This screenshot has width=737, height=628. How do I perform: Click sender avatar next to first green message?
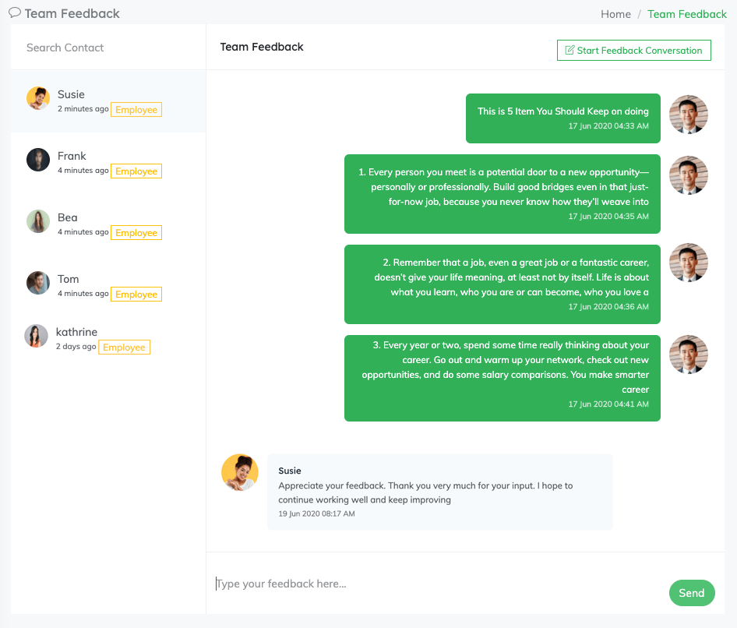[x=689, y=115]
